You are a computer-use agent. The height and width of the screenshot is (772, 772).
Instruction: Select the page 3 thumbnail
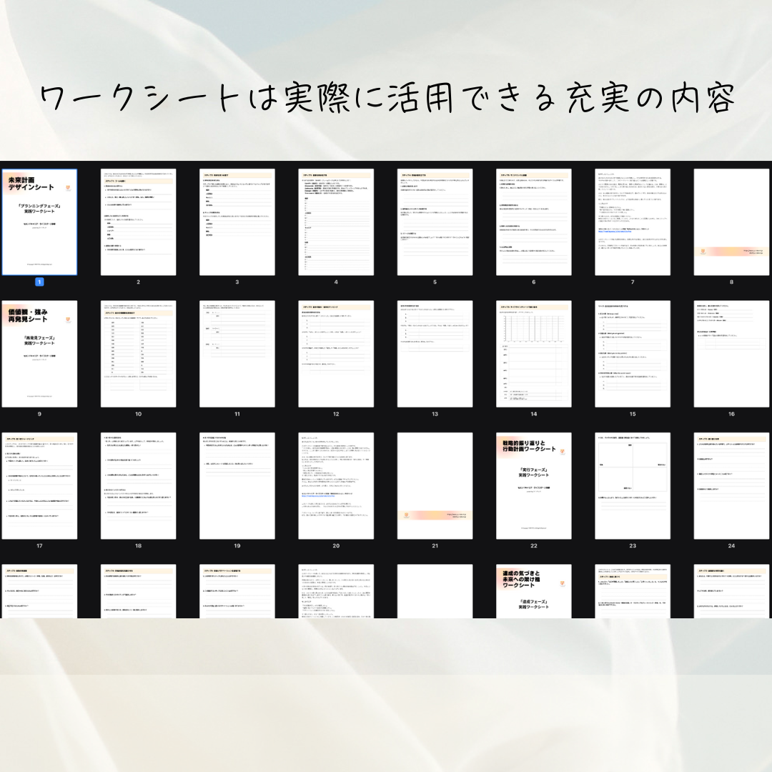tap(237, 222)
